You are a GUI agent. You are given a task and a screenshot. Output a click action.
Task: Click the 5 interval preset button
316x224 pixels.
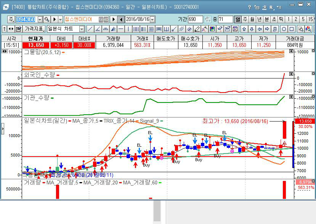(x=303, y=19)
